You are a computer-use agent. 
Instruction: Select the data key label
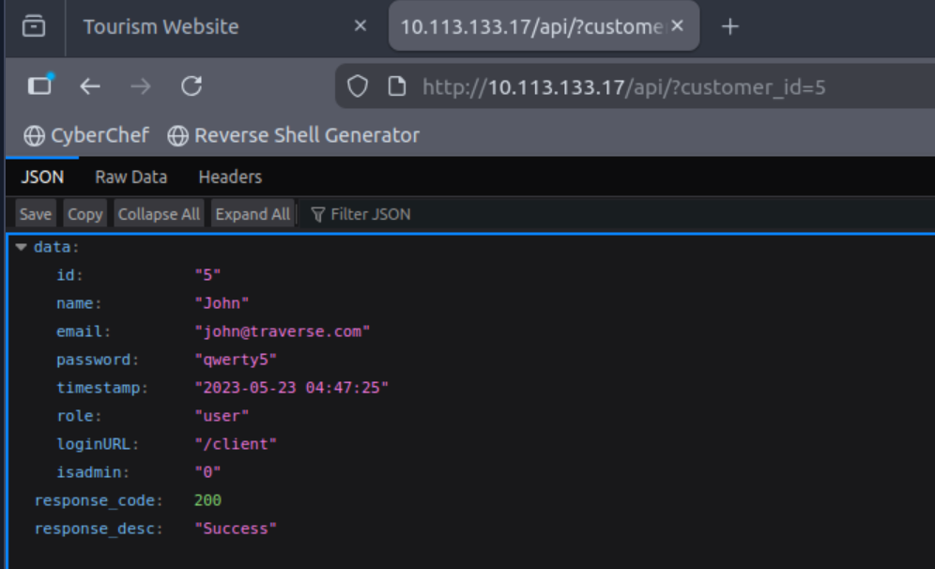(x=54, y=247)
